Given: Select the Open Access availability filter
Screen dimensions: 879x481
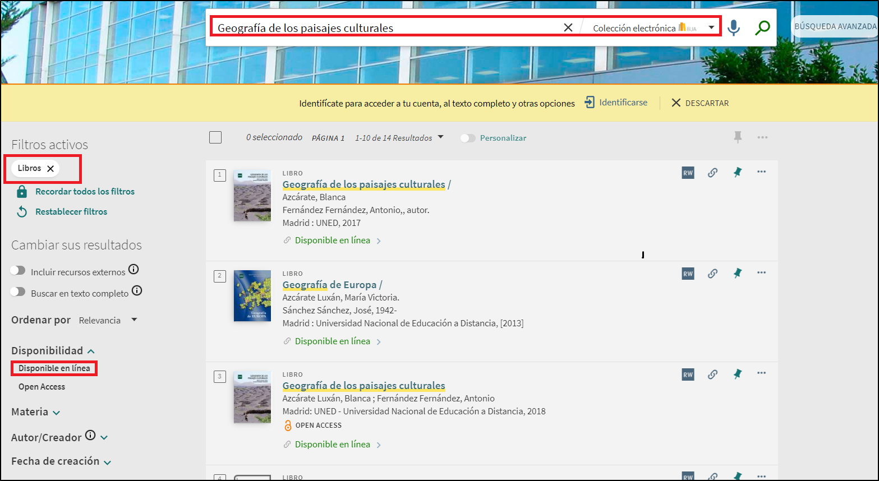Looking at the screenshot, I should 42,387.
